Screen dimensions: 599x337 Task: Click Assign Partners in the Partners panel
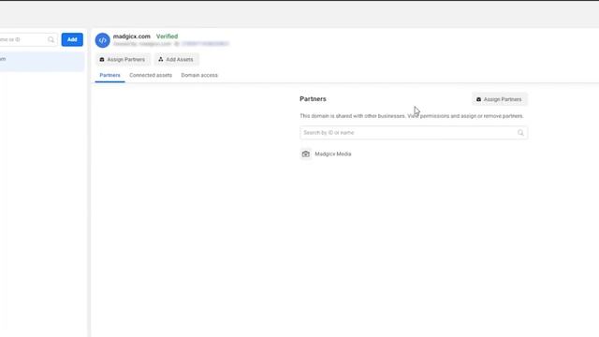coord(499,99)
